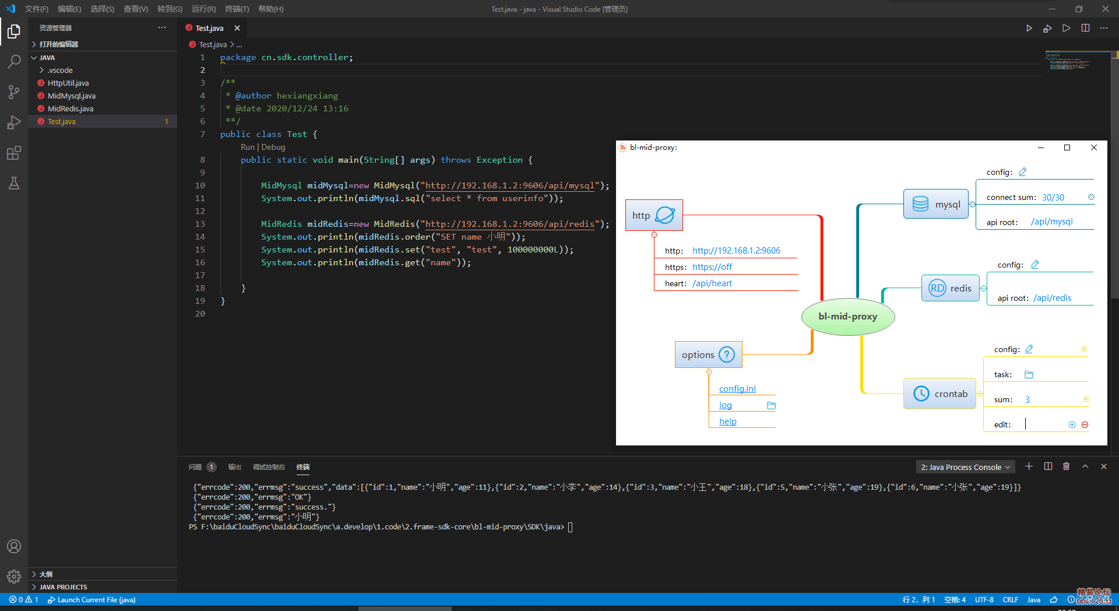
Task: Open Source Control view
Action: point(14,92)
